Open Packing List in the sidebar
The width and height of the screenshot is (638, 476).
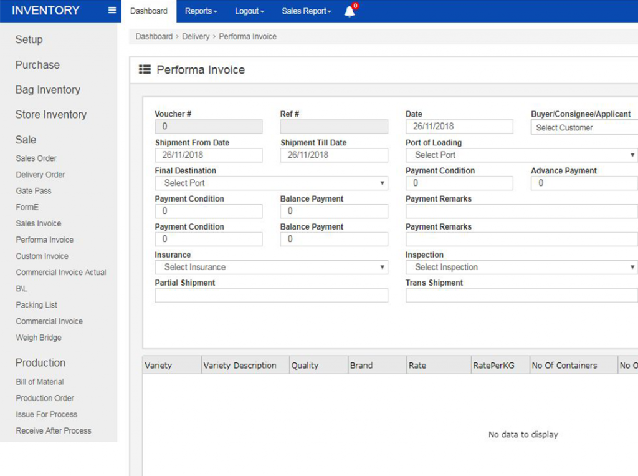(37, 305)
